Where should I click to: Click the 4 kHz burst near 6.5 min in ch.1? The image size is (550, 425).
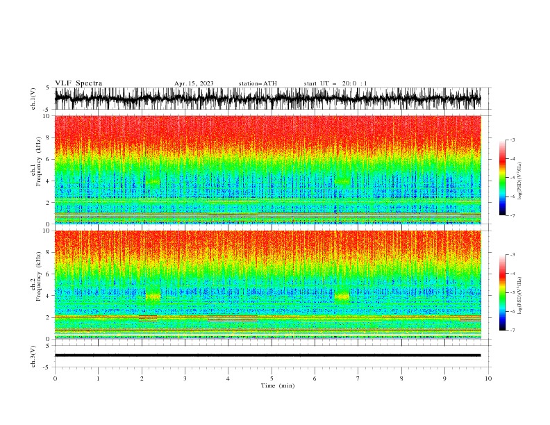[342, 181]
